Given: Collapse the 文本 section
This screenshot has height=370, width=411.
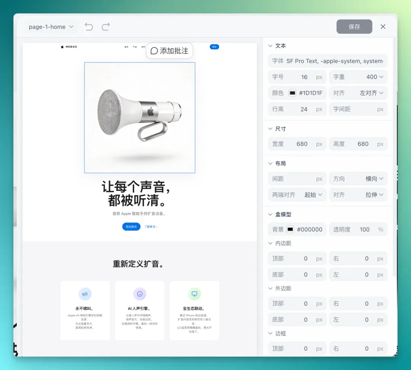Looking at the screenshot, I should pos(270,46).
